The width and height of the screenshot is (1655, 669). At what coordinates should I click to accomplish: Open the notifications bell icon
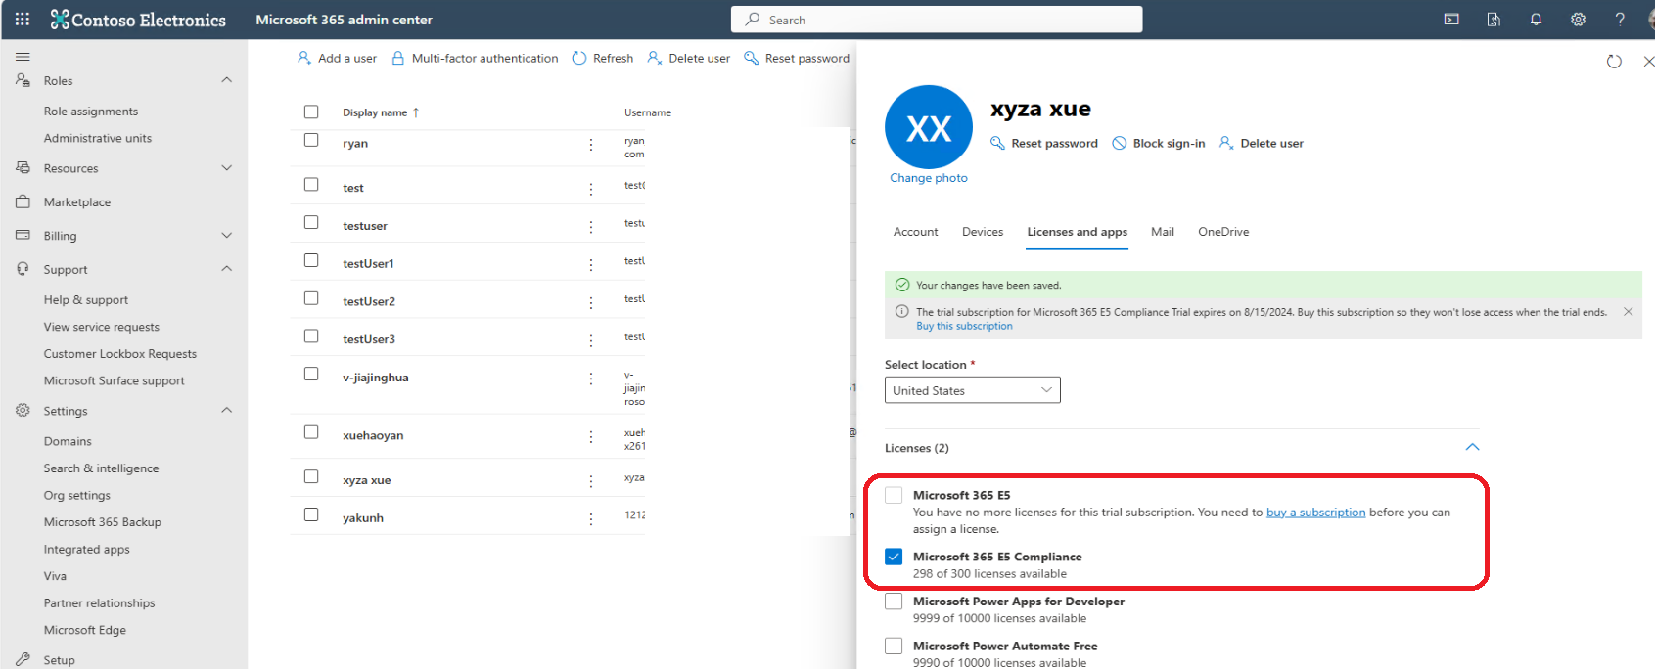(1536, 20)
